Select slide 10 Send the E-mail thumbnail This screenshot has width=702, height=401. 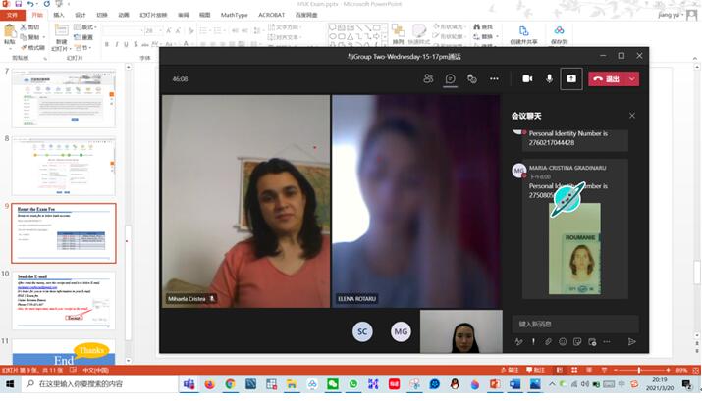coord(64,301)
